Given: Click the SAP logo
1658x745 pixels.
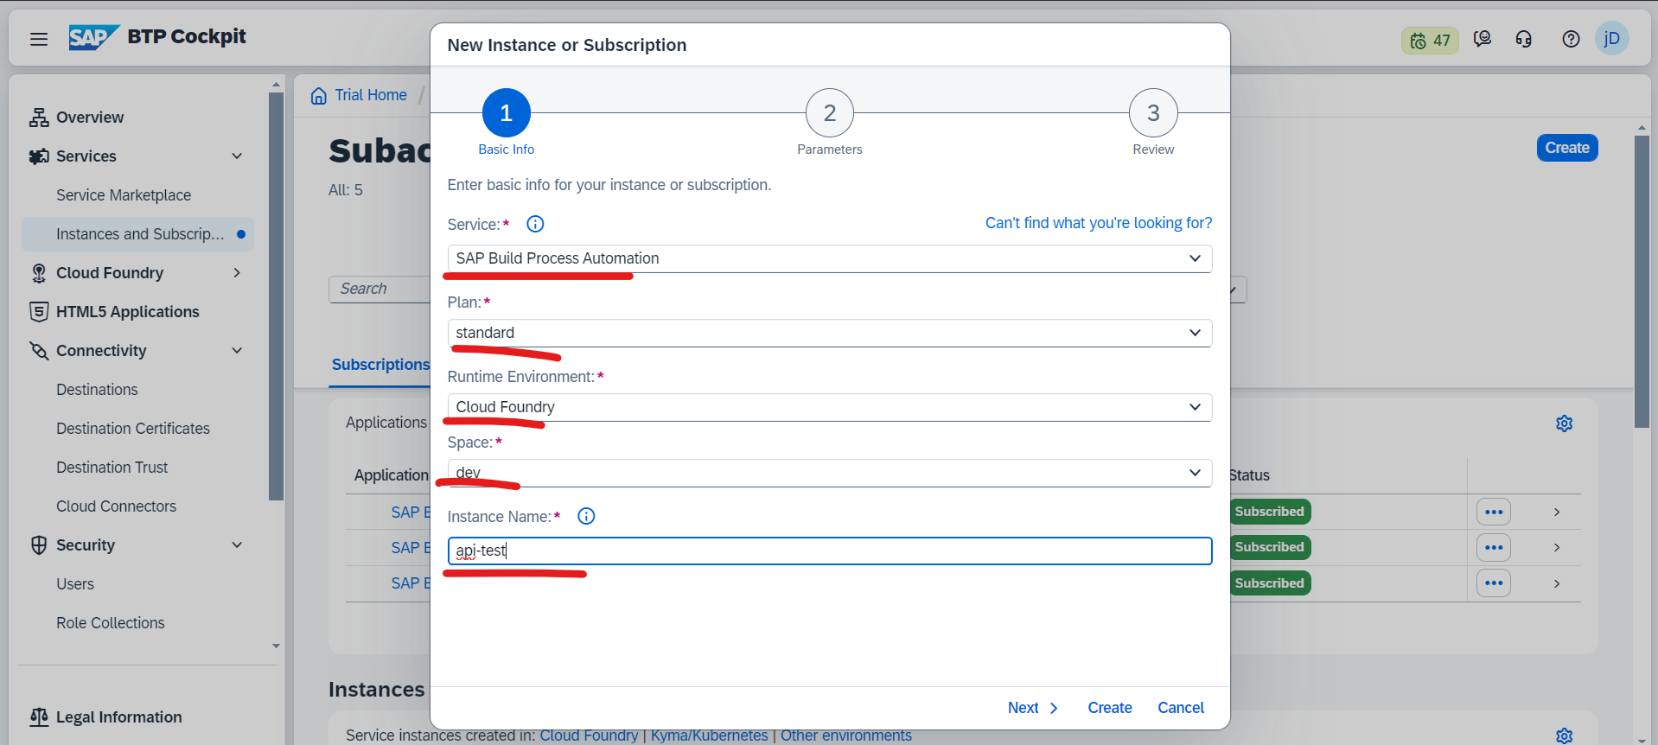Looking at the screenshot, I should pos(94,37).
